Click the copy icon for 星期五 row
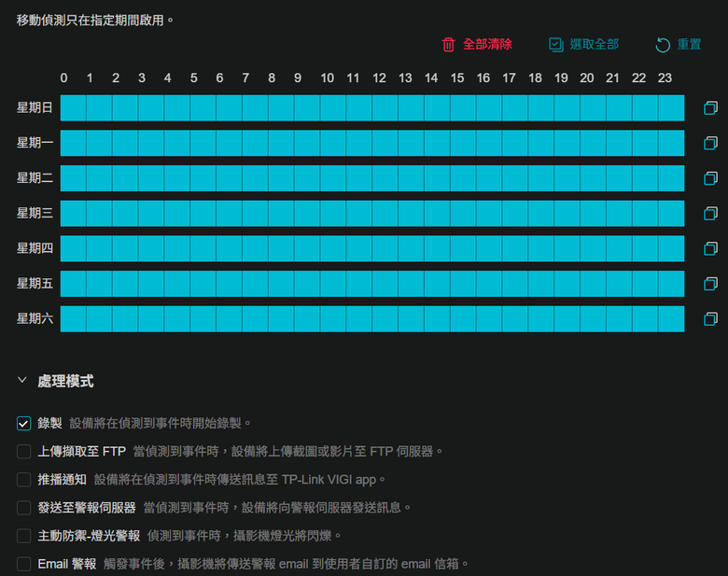The image size is (728, 576). [710, 284]
